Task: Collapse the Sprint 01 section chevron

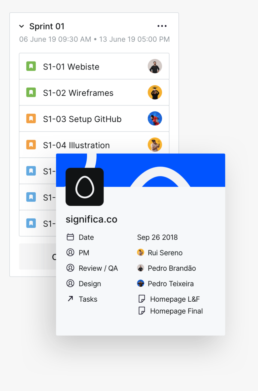Action: (22, 26)
